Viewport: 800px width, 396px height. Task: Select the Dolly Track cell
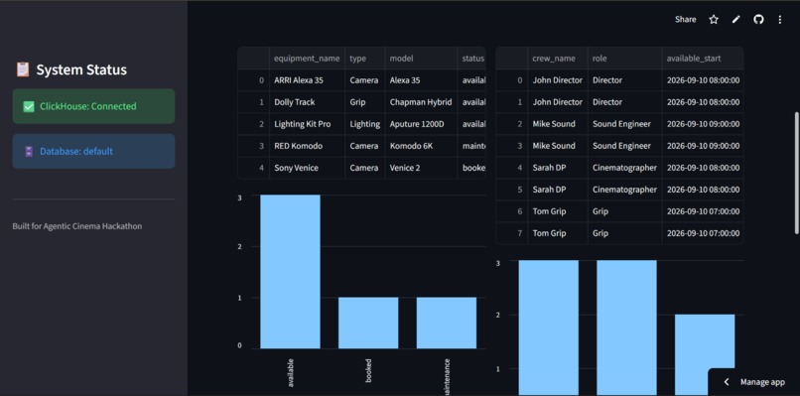click(x=307, y=102)
